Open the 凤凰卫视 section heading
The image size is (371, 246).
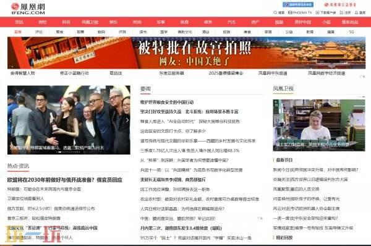coord(283,88)
